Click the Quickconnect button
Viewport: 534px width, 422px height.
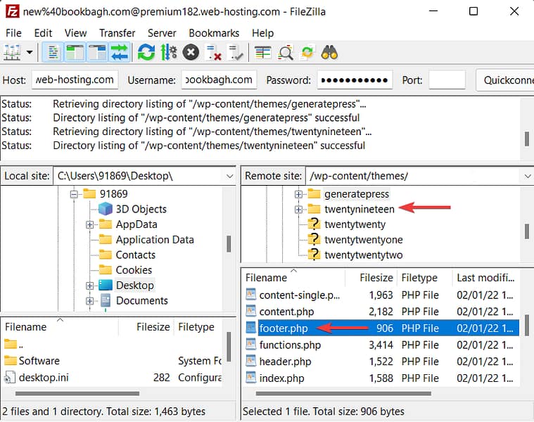click(x=504, y=80)
